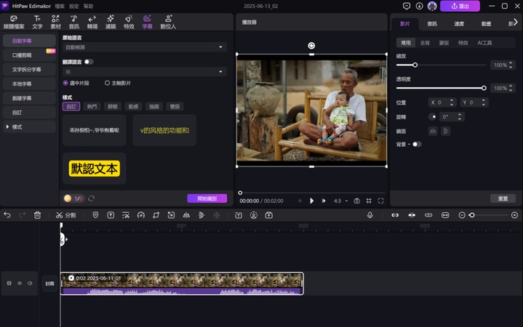Viewport: 523px width, 327px height.
Task: Open the 轉場 transitions panel
Action: 92,22
